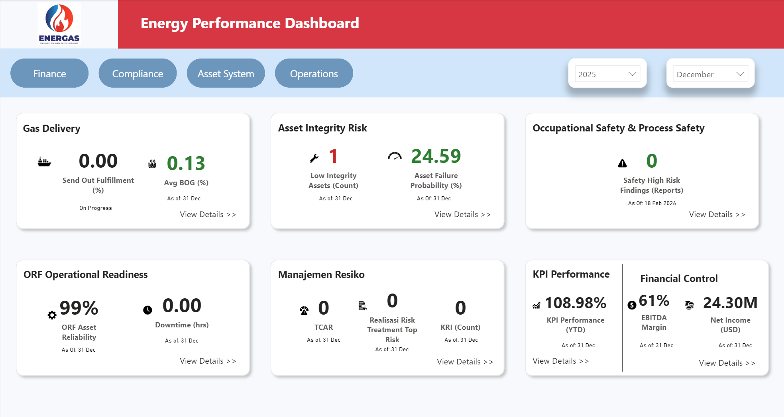Click the chevron arrow on the month selector
The width and height of the screenshot is (784, 417).
pyautogui.click(x=740, y=74)
